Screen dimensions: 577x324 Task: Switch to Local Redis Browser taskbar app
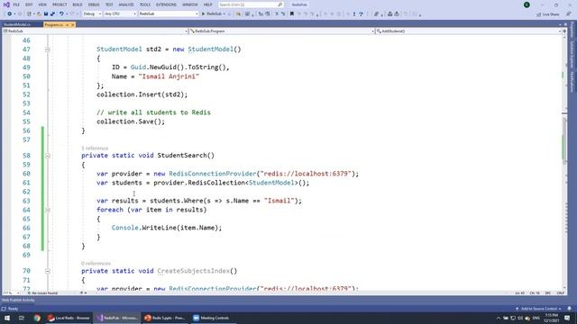[69, 318]
